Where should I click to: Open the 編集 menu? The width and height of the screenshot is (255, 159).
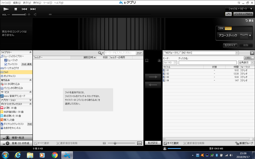tap(17, 3)
